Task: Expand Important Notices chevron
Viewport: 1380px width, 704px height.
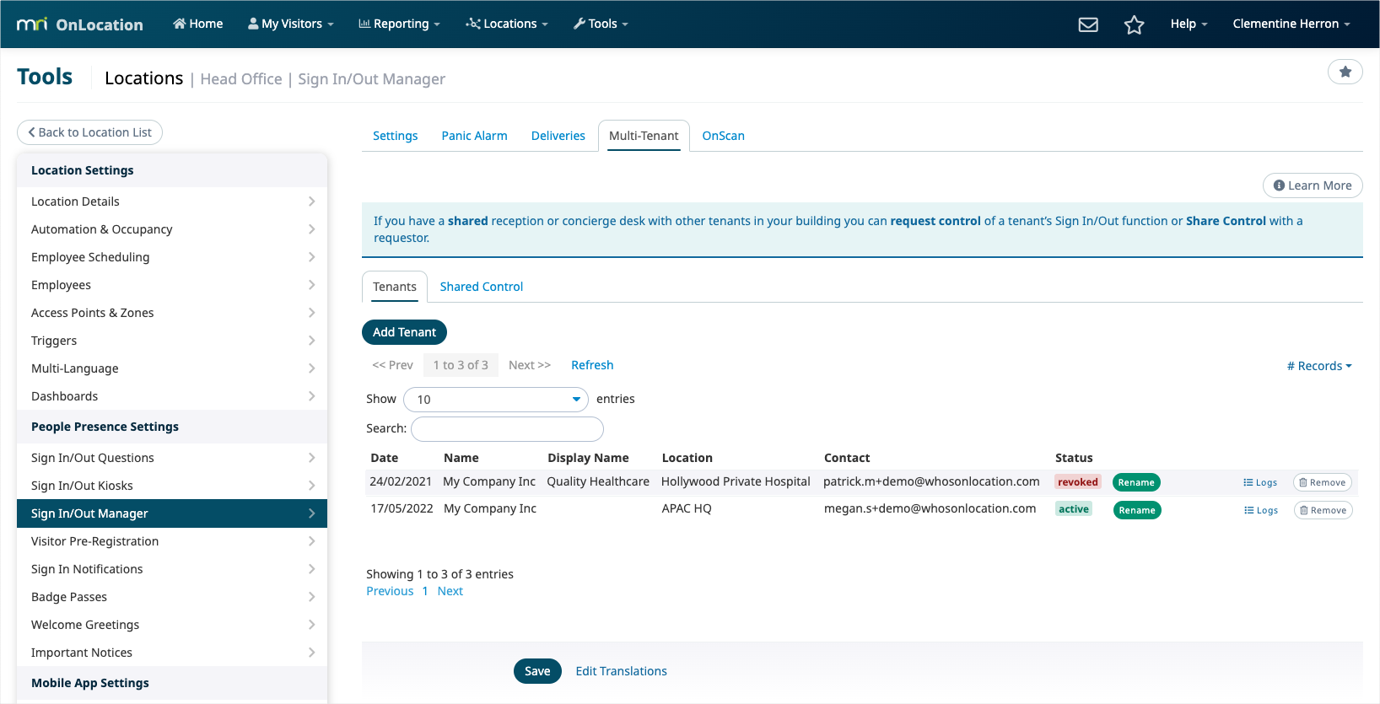Action: (x=311, y=653)
